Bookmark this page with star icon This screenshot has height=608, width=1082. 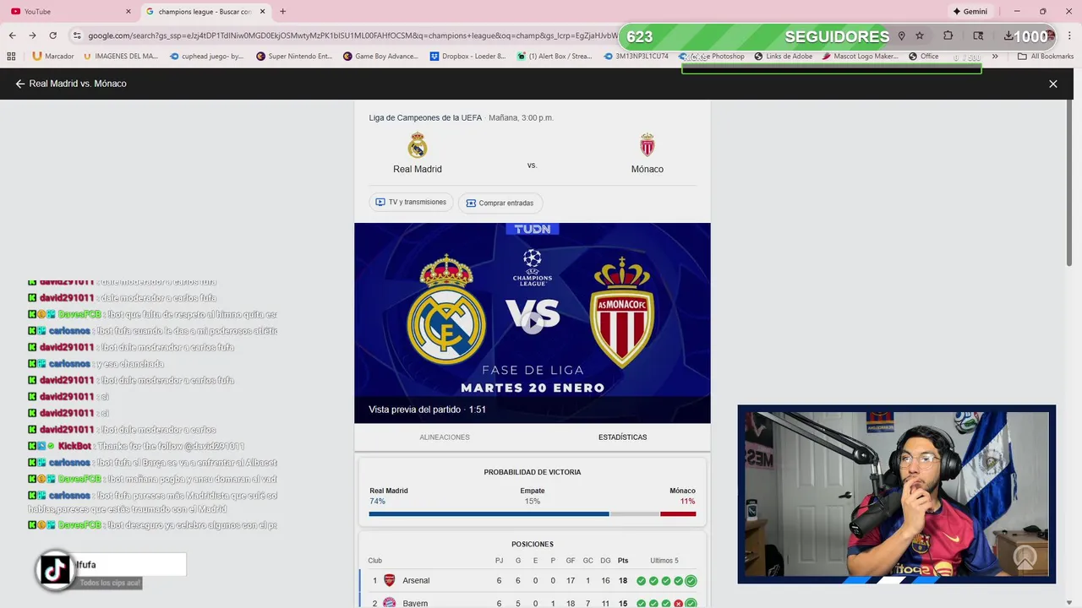tap(920, 35)
